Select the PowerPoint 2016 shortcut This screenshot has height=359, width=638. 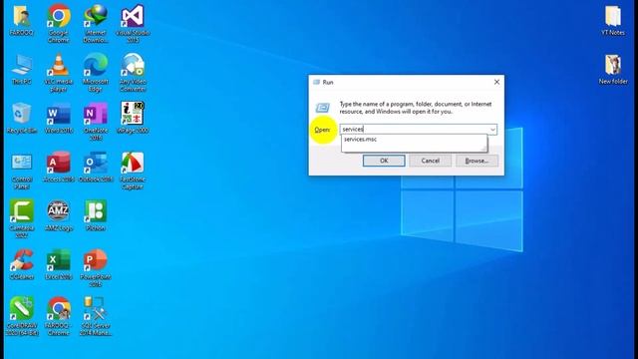96,268
